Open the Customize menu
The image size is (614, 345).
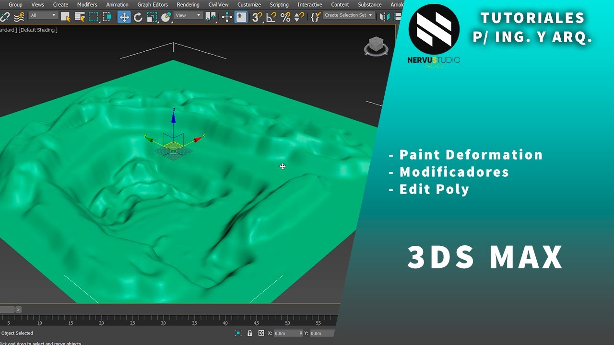click(249, 5)
